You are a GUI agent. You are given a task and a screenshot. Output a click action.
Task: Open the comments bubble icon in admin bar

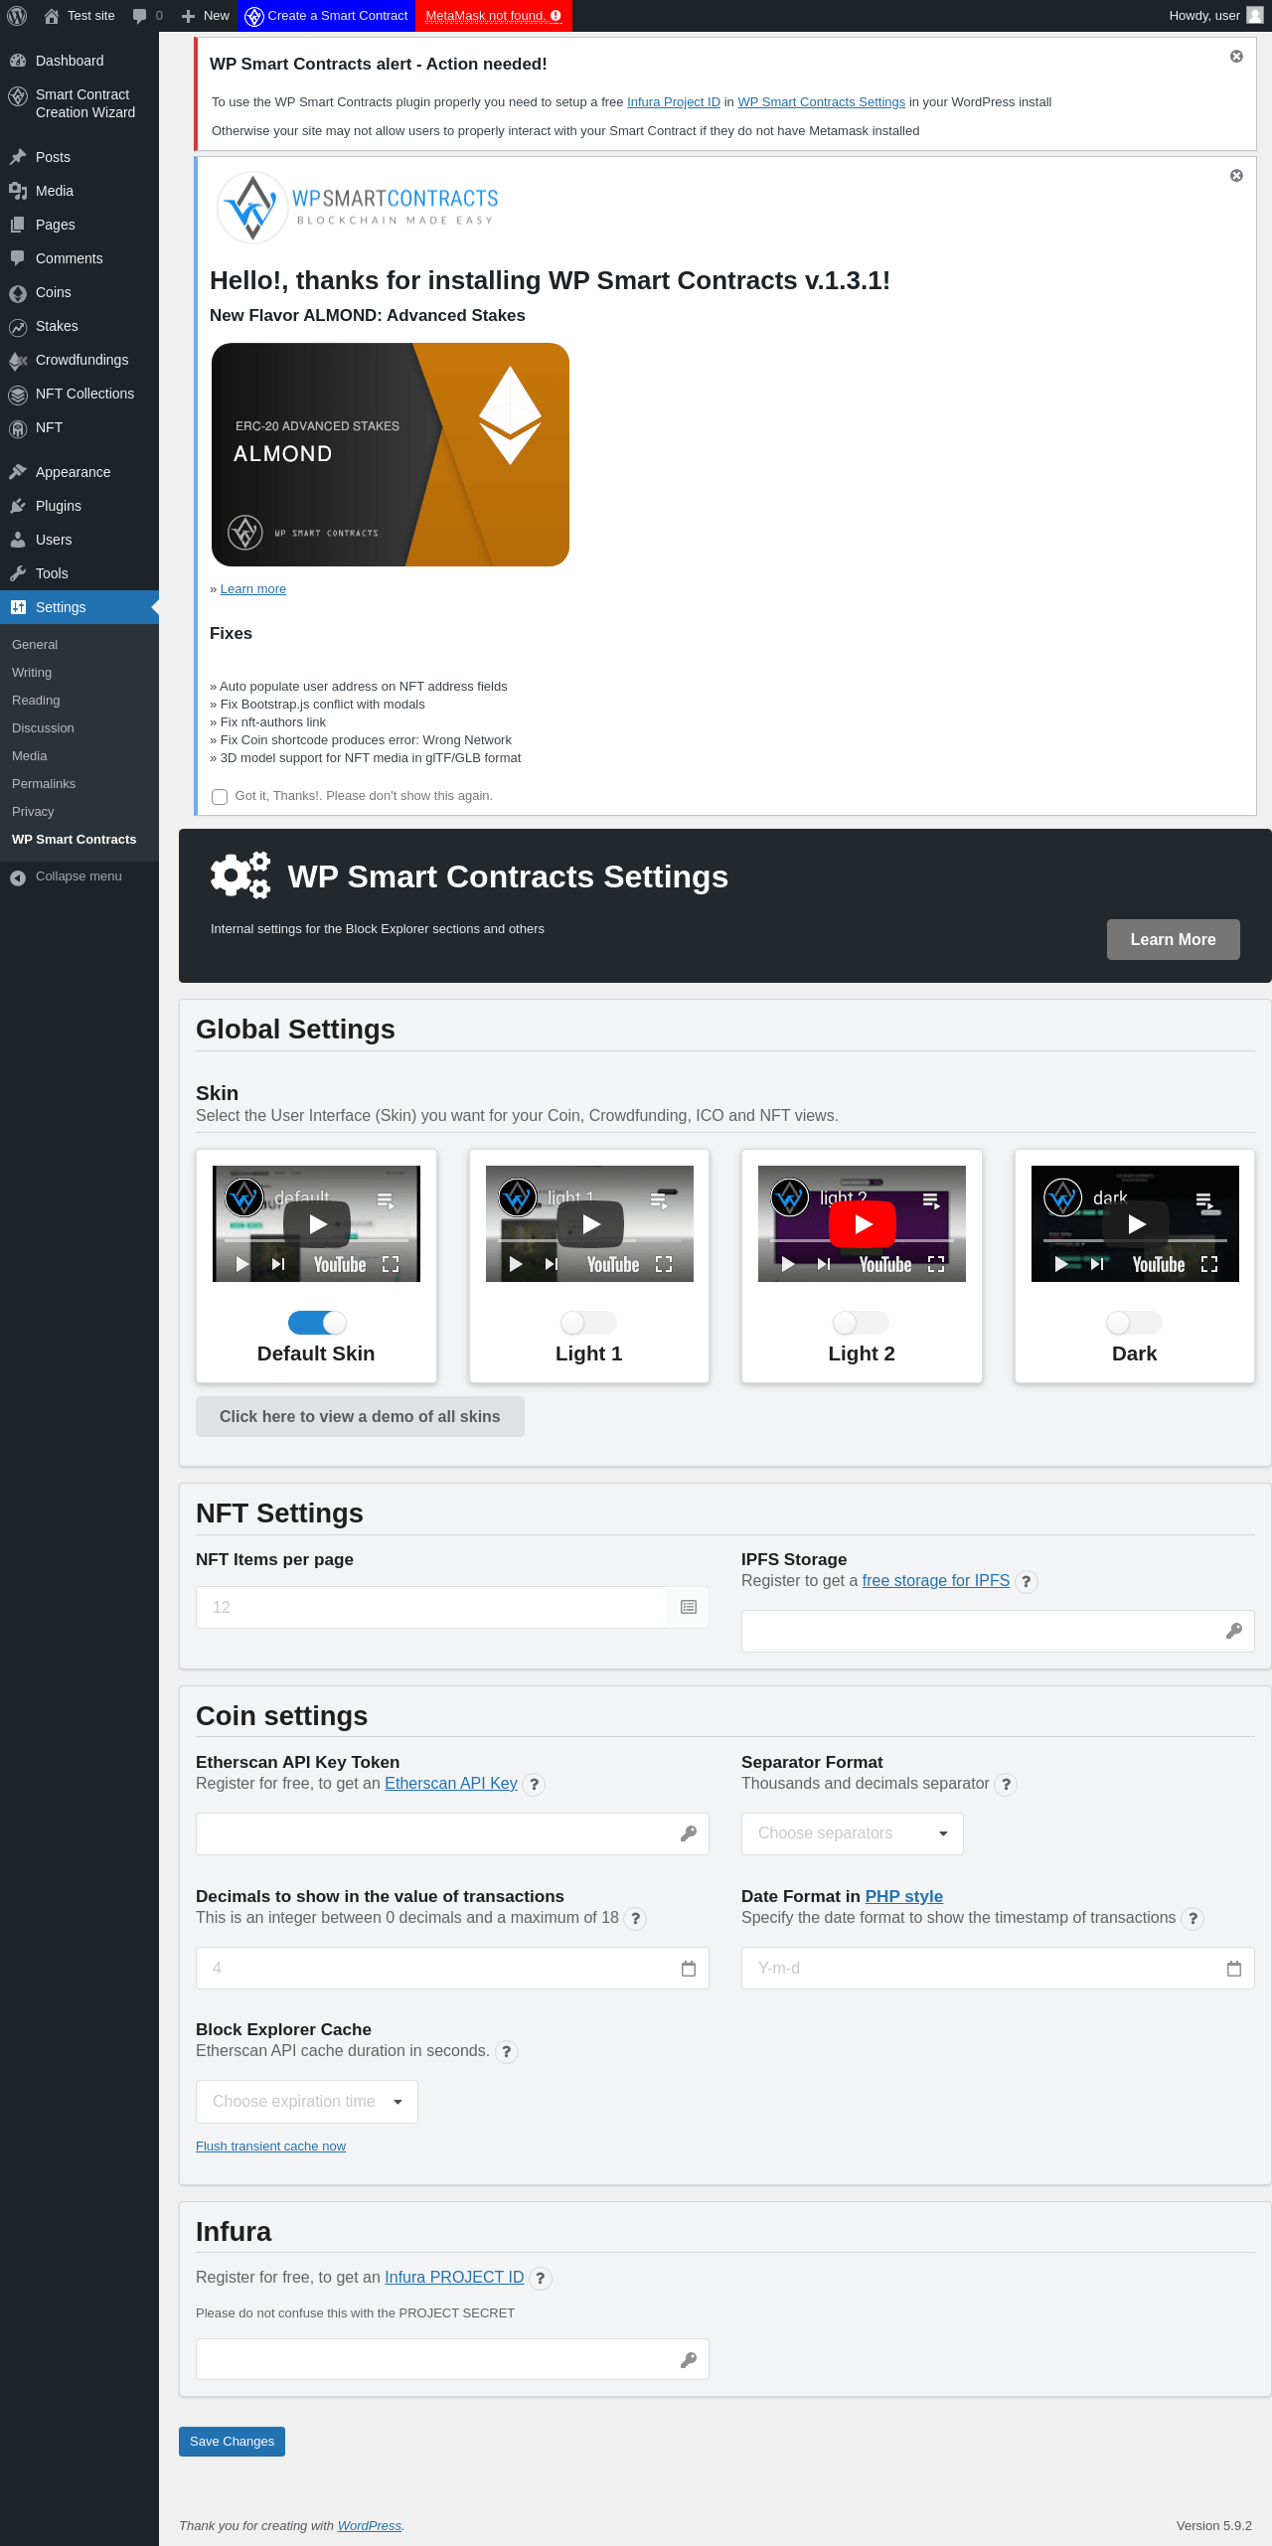point(139,16)
